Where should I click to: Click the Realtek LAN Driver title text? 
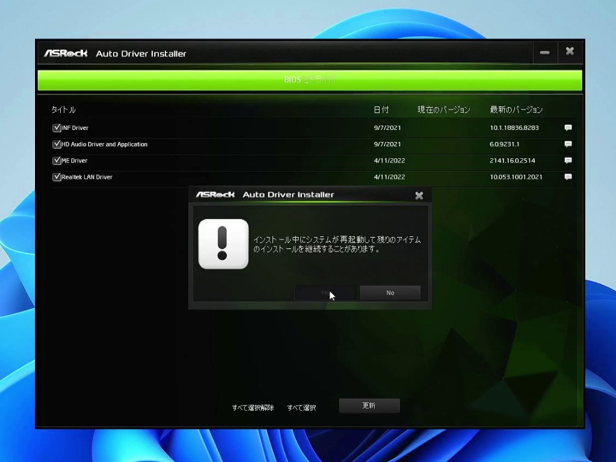(x=87, y=177)
